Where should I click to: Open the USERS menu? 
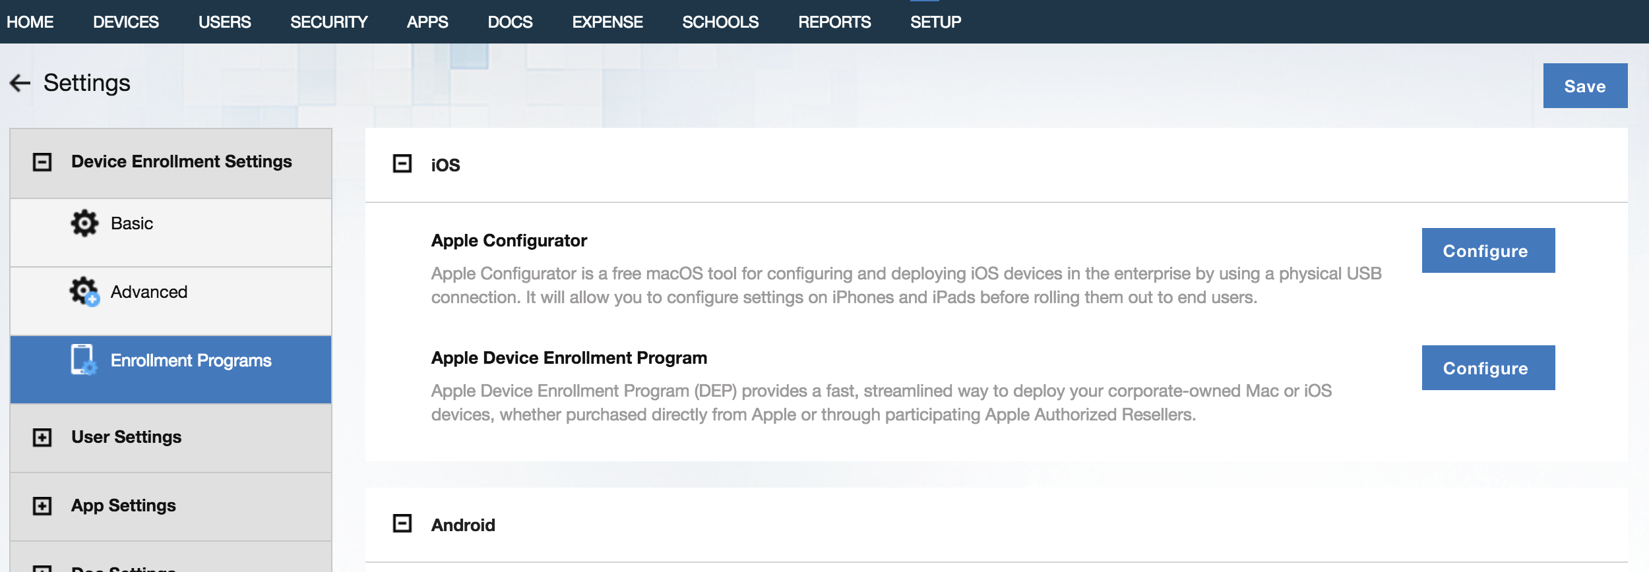[225, 22]
